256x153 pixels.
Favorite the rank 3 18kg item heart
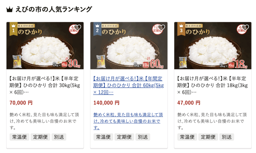pos(246,27)
